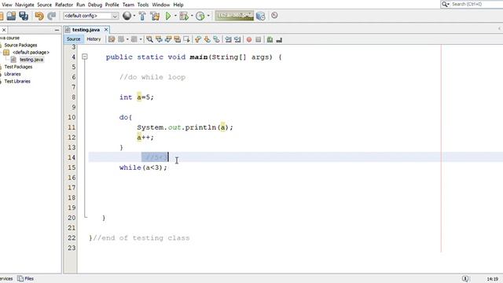This screenshot has height=283, width=503.
Task: Minimize the Projects panel
Action: 57,30
